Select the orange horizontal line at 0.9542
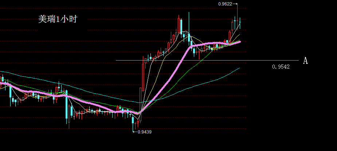This screenshot has width=337, height=151. [x=207, y=61]
